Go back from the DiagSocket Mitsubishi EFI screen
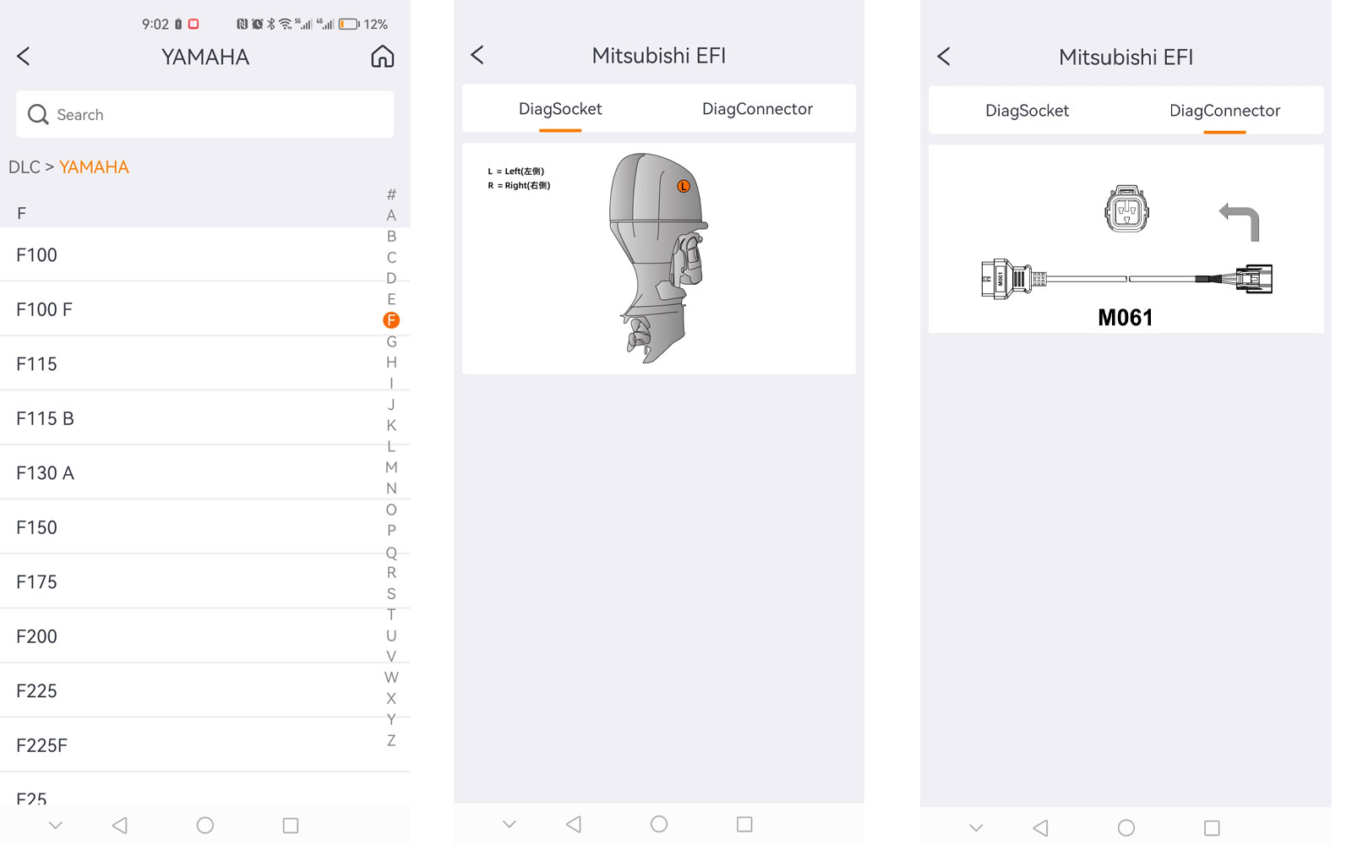This screenshot has height=845, width=1352. click(x=477, y=55)
